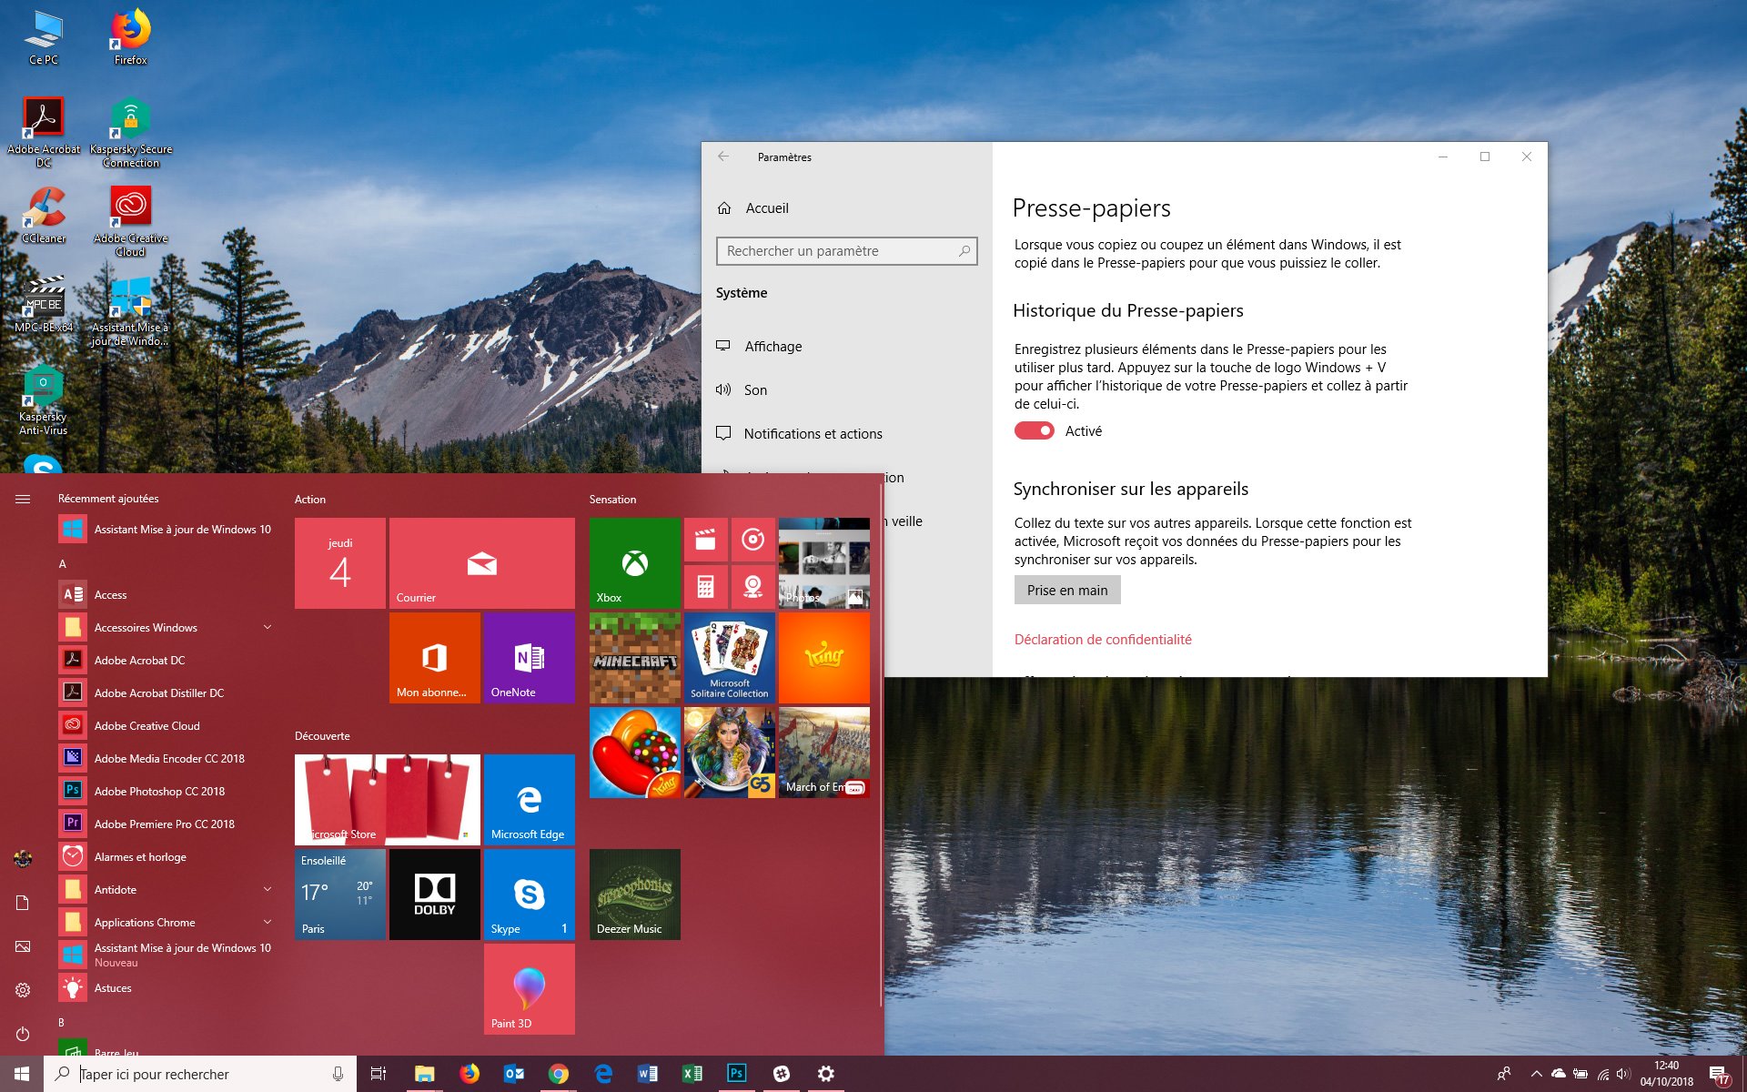This screenshot has height=1092, width=1747.
Task: Launch Skype from Start menu
Action: tap(529, 895)
